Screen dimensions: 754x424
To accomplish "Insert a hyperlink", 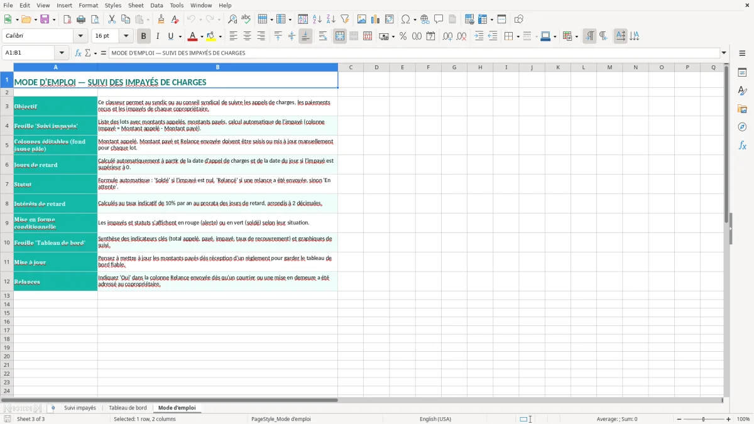I will pos(425,19).
